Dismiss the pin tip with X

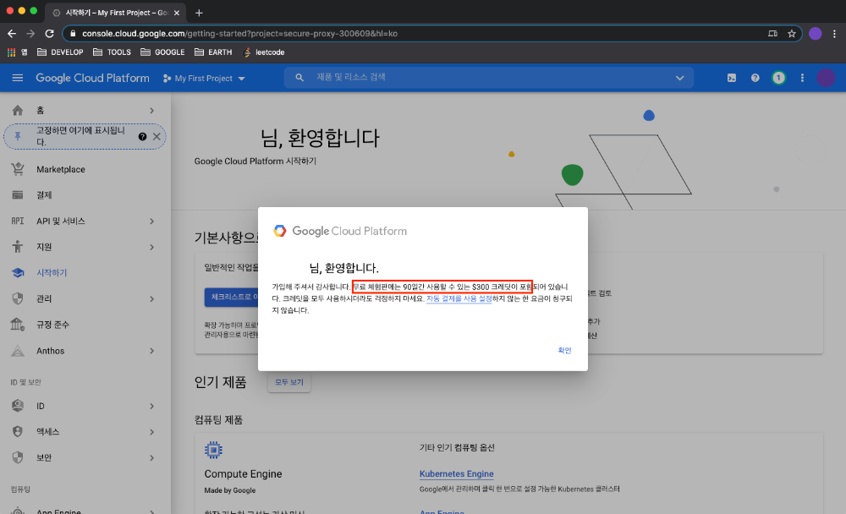click(x=157, y=136)
